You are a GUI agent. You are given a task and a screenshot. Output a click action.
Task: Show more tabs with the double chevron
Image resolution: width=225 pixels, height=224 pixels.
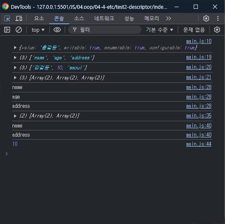(x=169, y=18)
